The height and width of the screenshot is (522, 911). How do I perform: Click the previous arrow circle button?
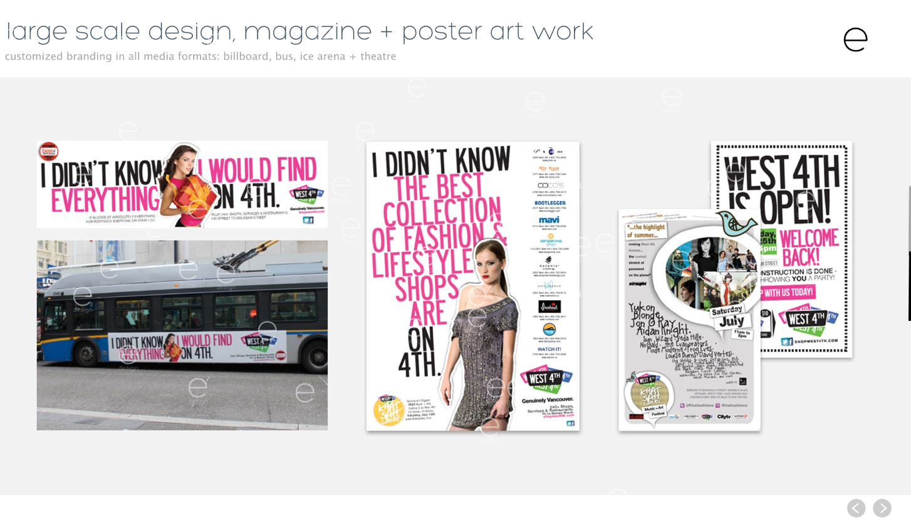coord(856,508)
